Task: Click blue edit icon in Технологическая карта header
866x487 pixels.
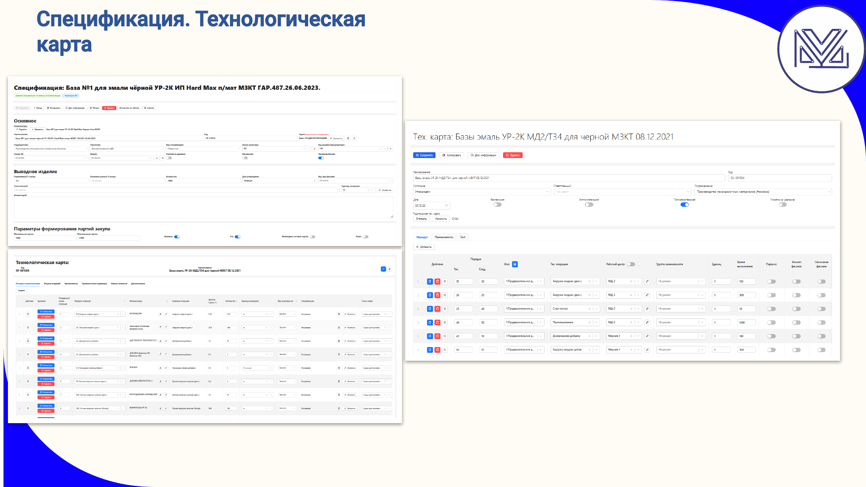Action: (x=383, y=269)
